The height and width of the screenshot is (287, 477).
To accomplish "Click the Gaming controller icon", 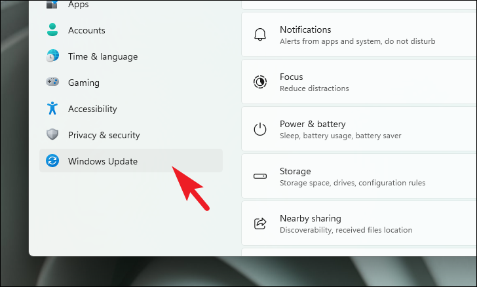I will click(52, 81).
